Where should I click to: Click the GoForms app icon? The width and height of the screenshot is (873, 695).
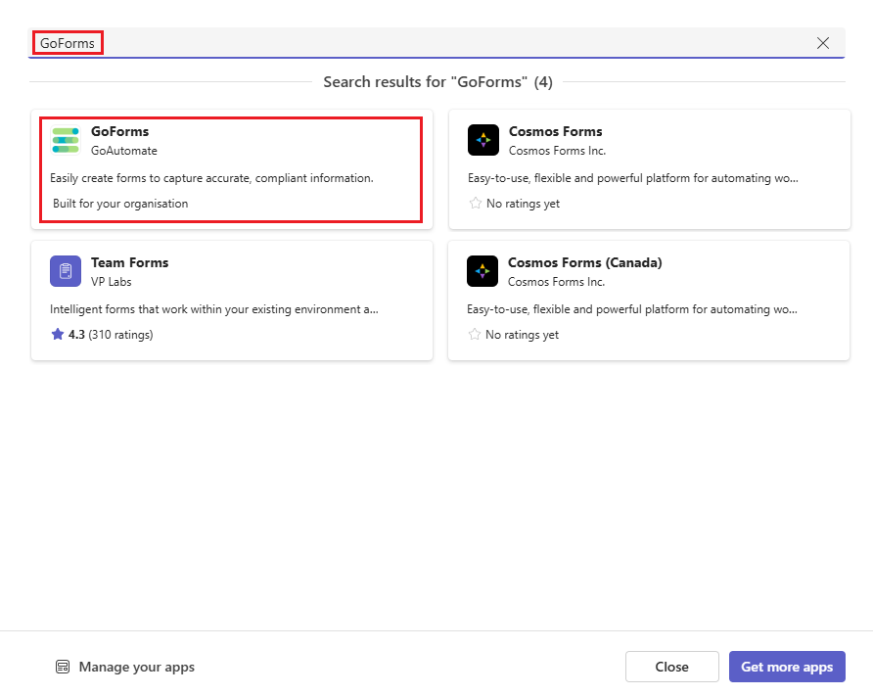pyautogui.click(x=66, y=140)
